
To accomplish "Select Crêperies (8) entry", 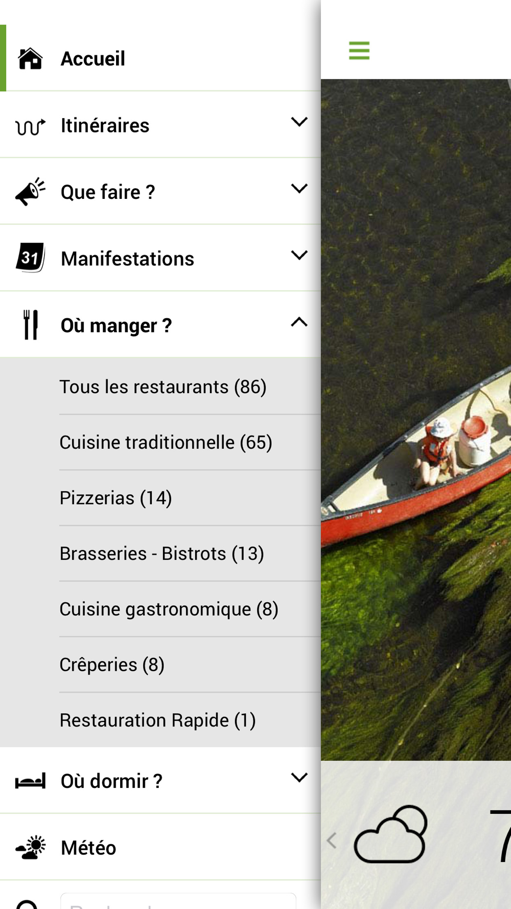I will [112, 665].
